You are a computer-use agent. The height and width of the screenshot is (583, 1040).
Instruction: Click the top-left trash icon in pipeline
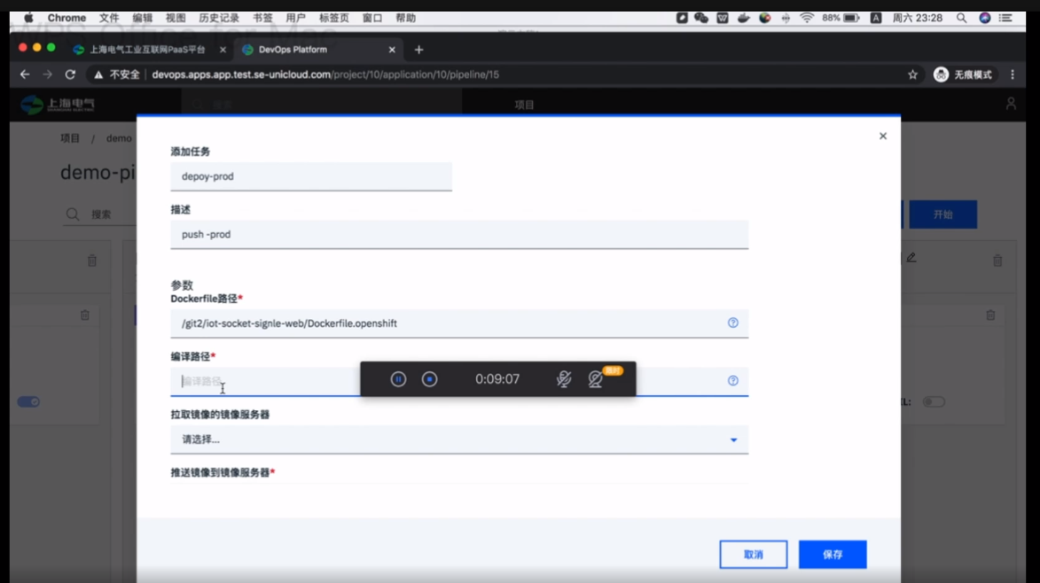92,260
